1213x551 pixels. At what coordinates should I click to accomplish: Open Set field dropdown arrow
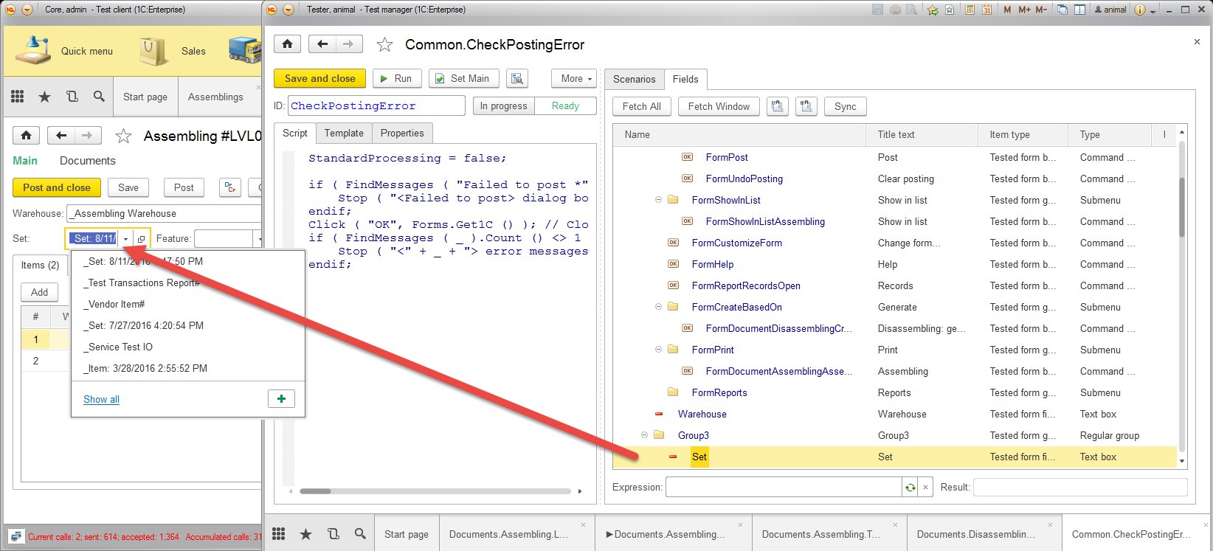coord(125,239)
